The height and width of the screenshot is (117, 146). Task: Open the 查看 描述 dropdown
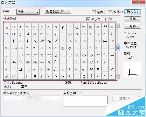click(x=28, y=12)
